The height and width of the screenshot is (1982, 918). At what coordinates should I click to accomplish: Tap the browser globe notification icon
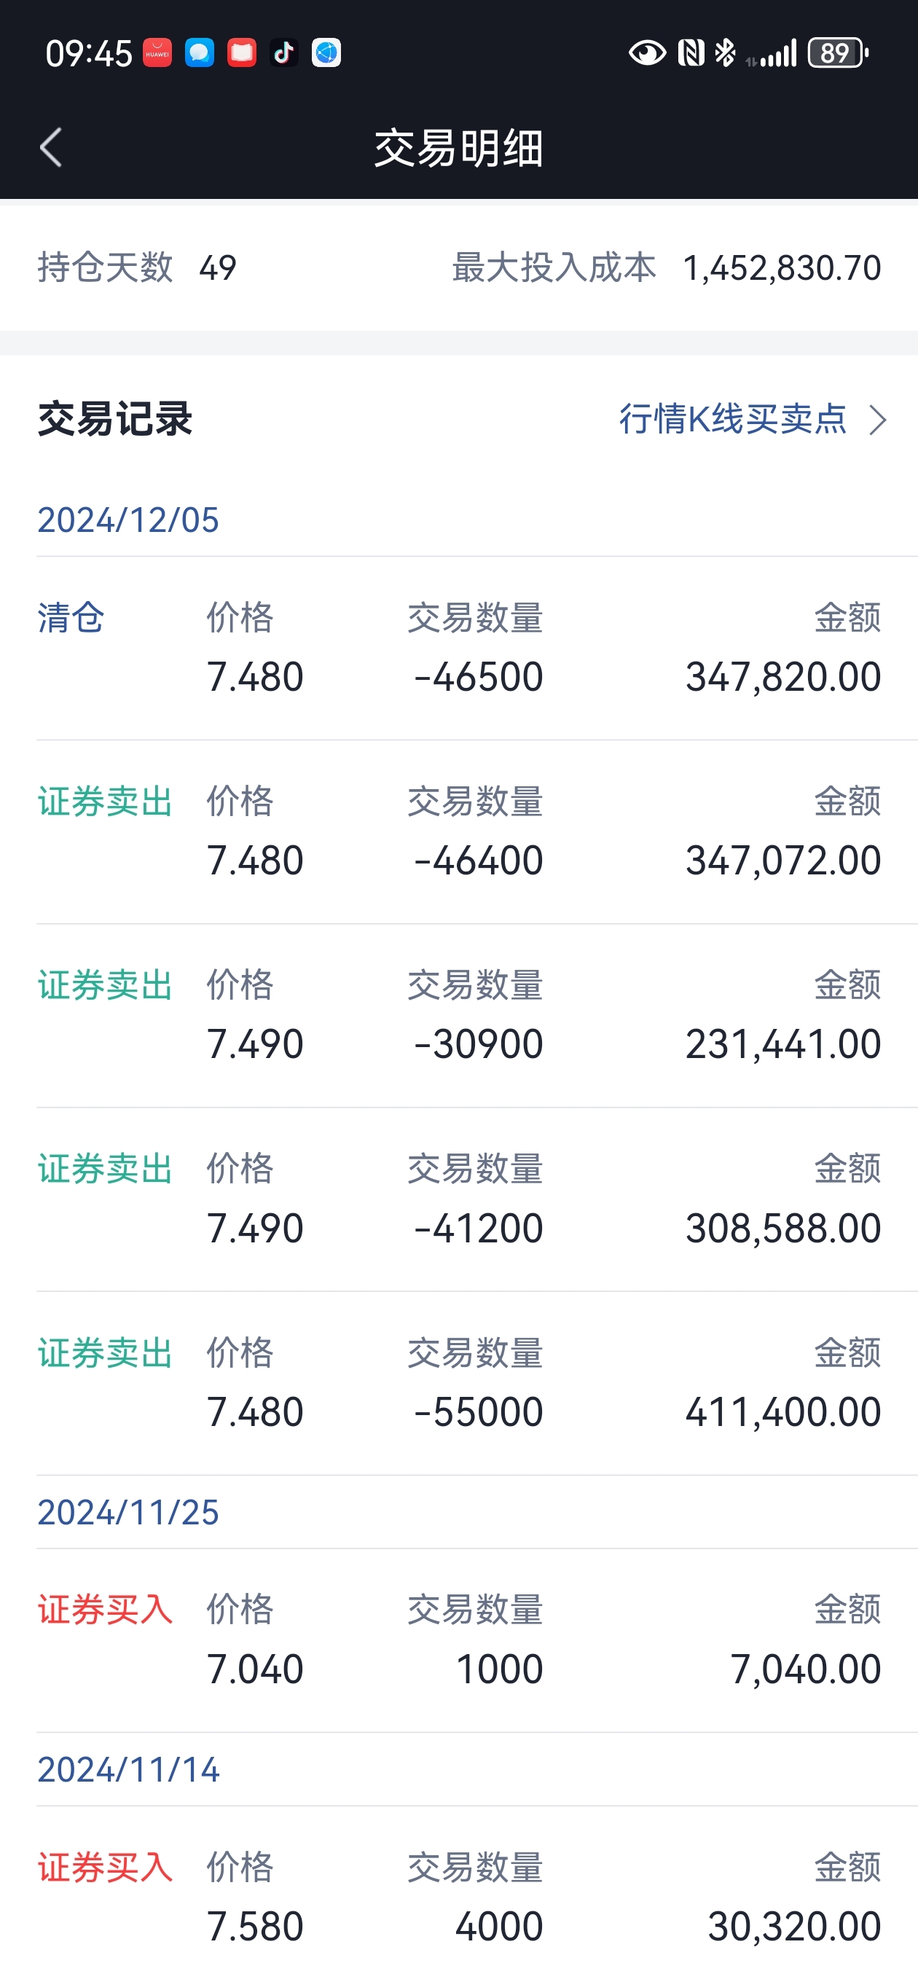(326, 53)
